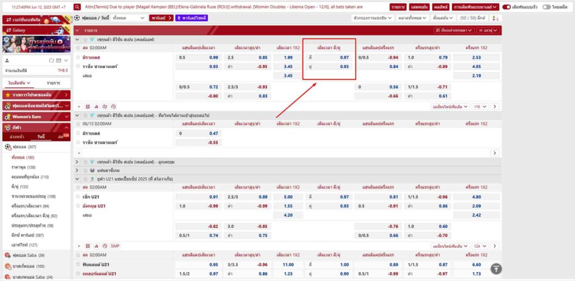Favorite Mirandés team with its star icon
Image resolution: width=575 pixels, height=281 pixels.
pos(79,57)
